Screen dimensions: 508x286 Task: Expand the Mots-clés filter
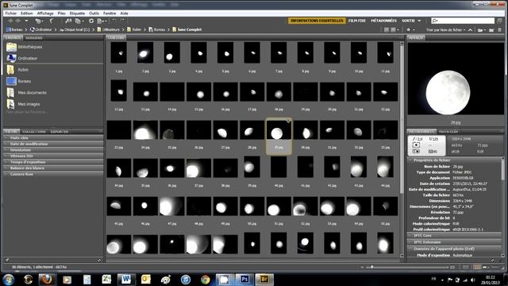53,137
